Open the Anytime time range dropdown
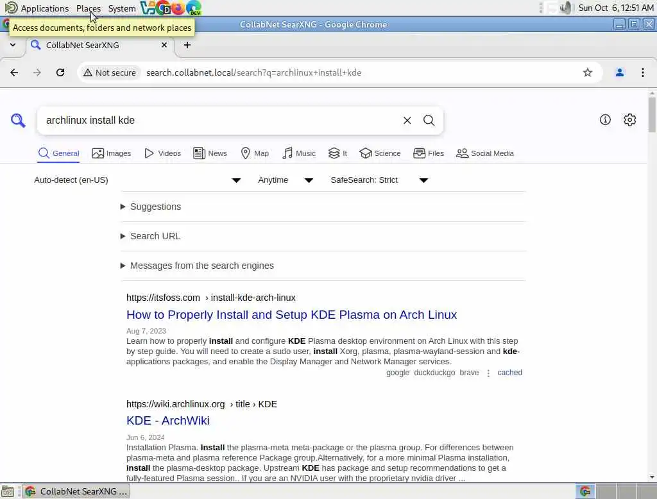Viewport: 657px width, 499px height. click(286, 180)
